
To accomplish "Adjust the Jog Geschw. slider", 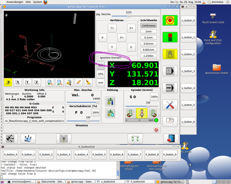I will coord(129,16).
